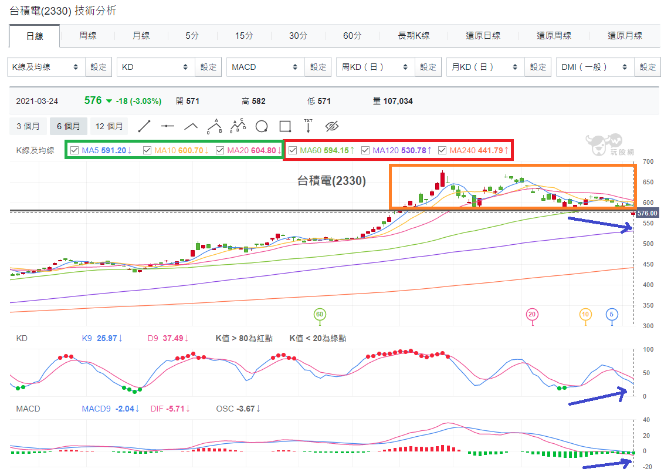Switch to the 周線 tab
The width and height of the screenshot is (671, 472).
coord(88,36)
